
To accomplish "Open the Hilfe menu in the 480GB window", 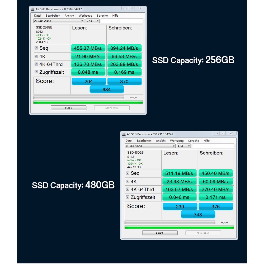I will [x=207, y=141].
